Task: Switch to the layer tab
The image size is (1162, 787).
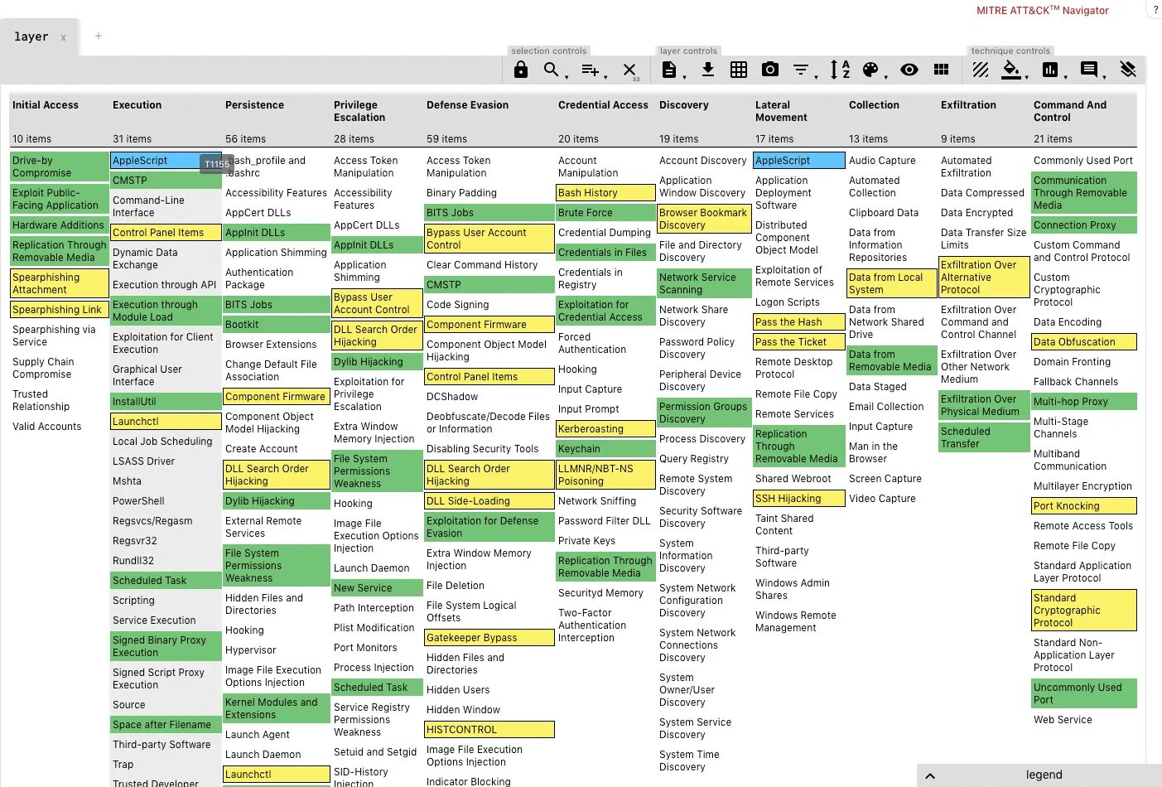Action: [x=31, y=36]
